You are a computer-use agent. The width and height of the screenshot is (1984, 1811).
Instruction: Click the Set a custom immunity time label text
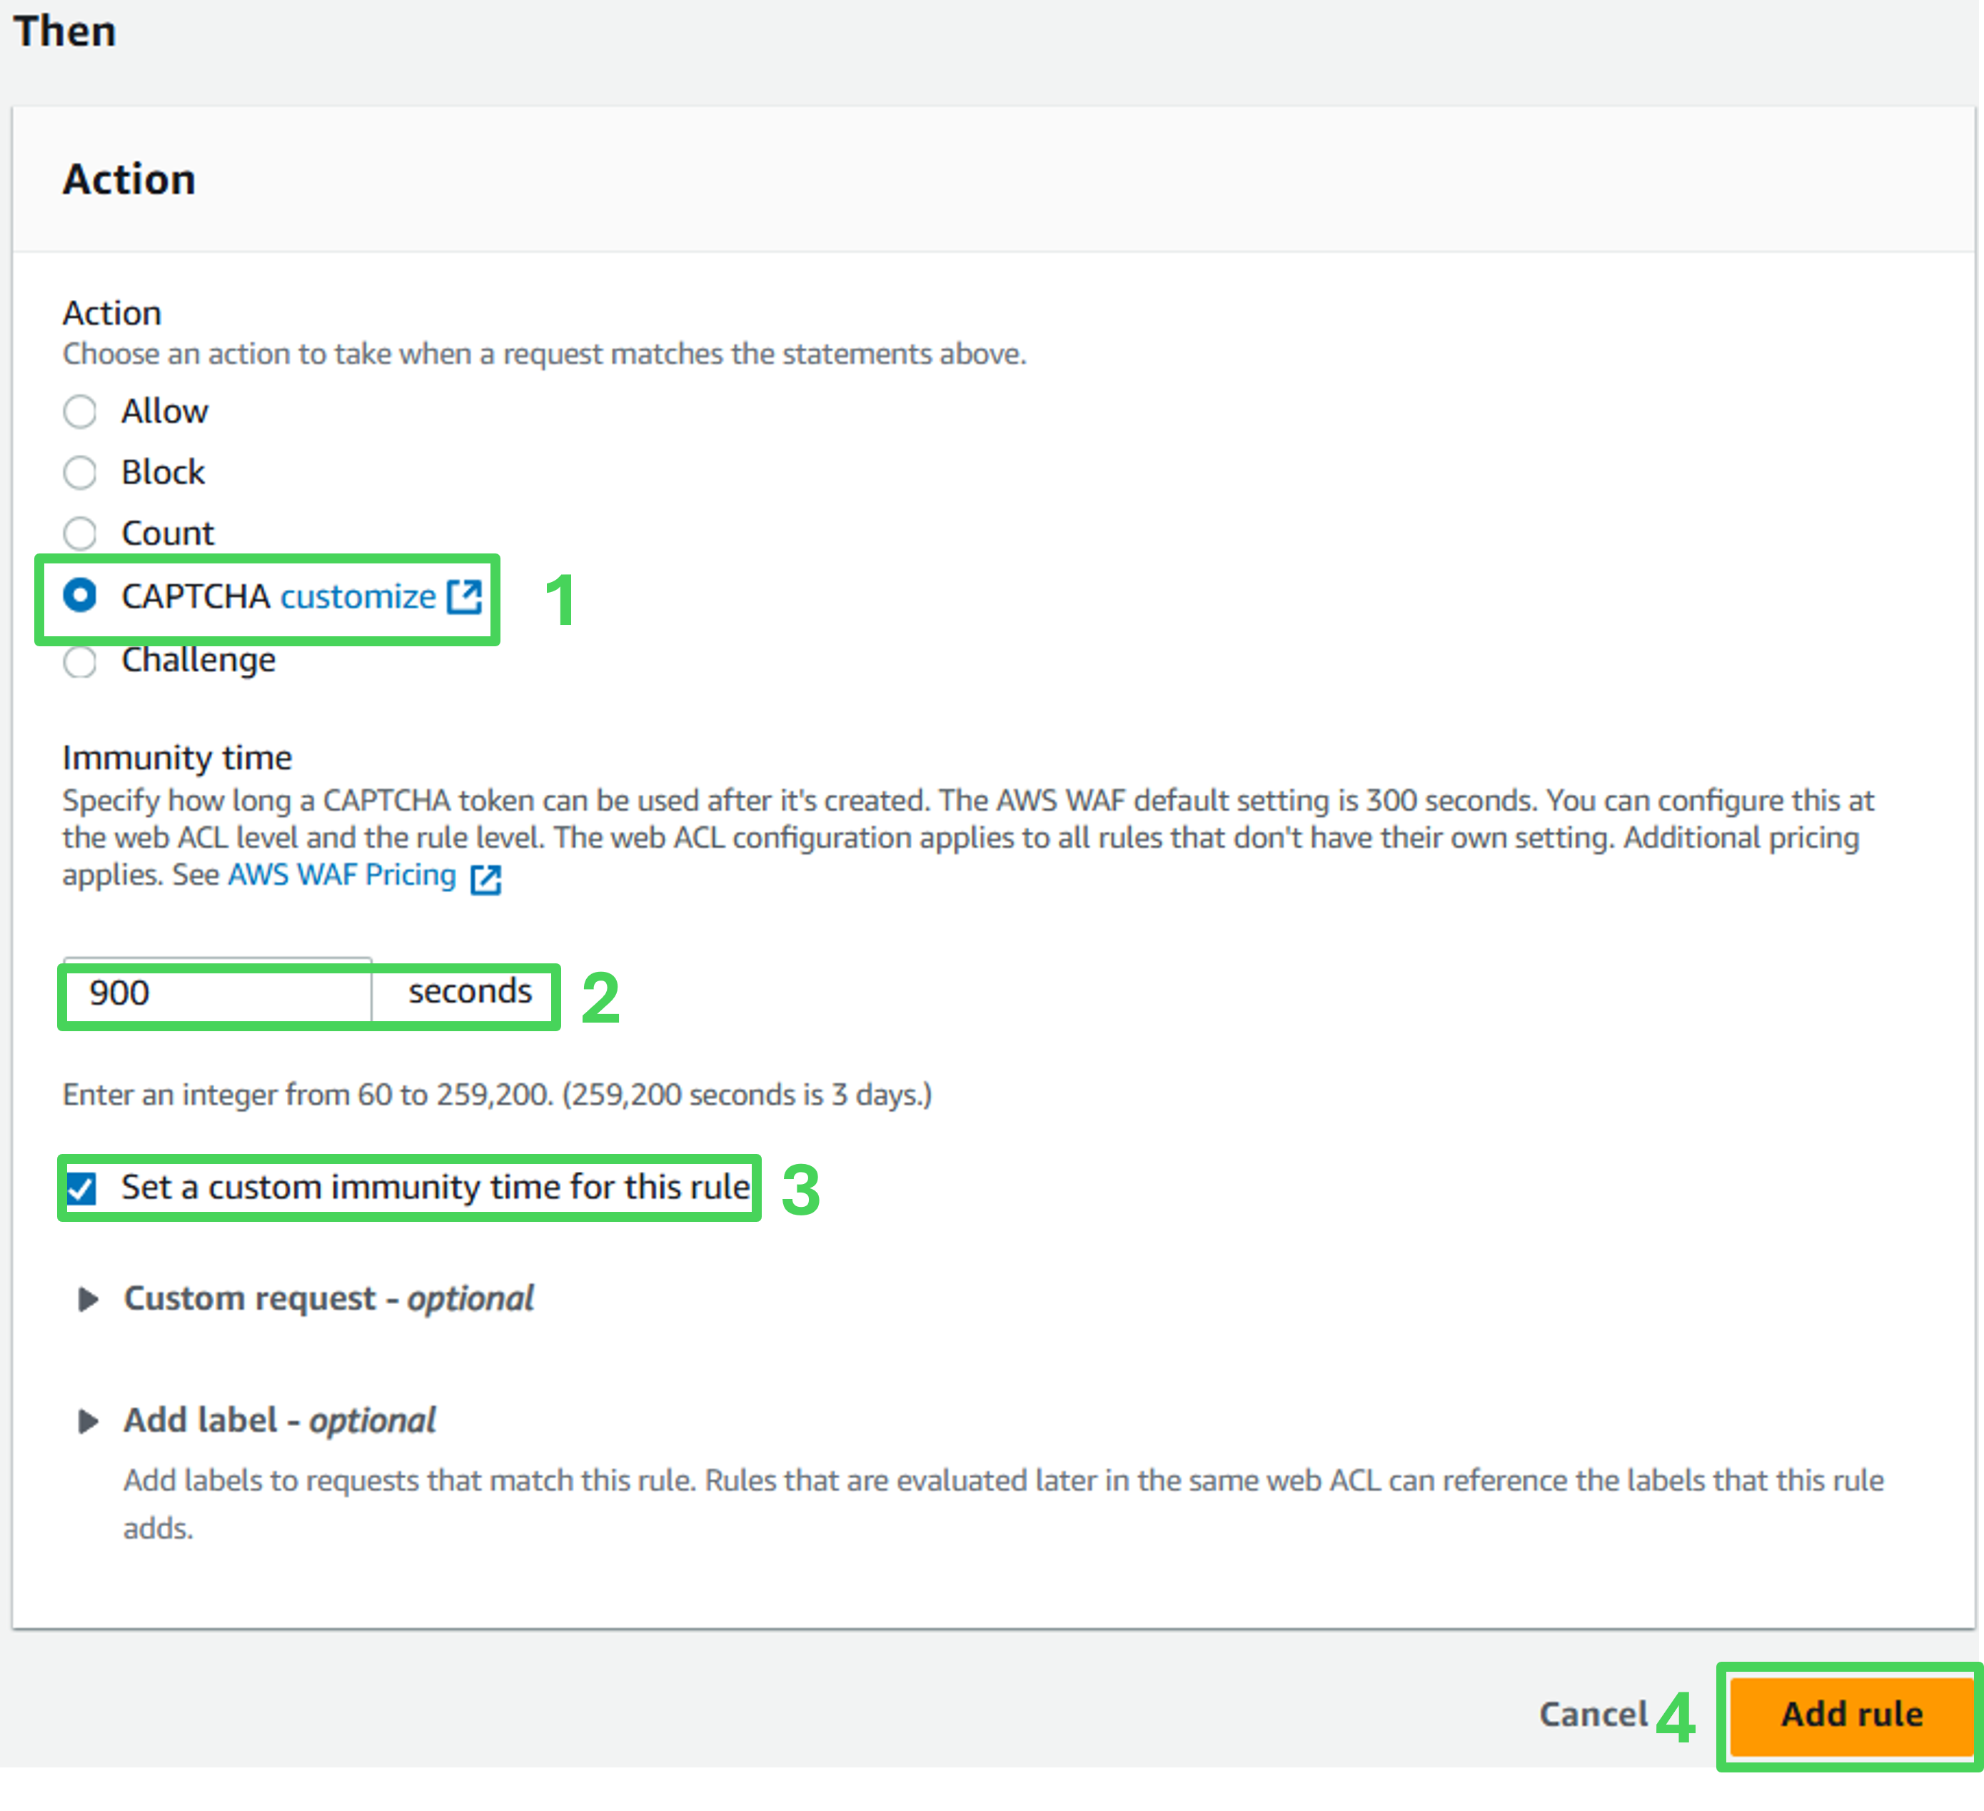coord(435,1188)
